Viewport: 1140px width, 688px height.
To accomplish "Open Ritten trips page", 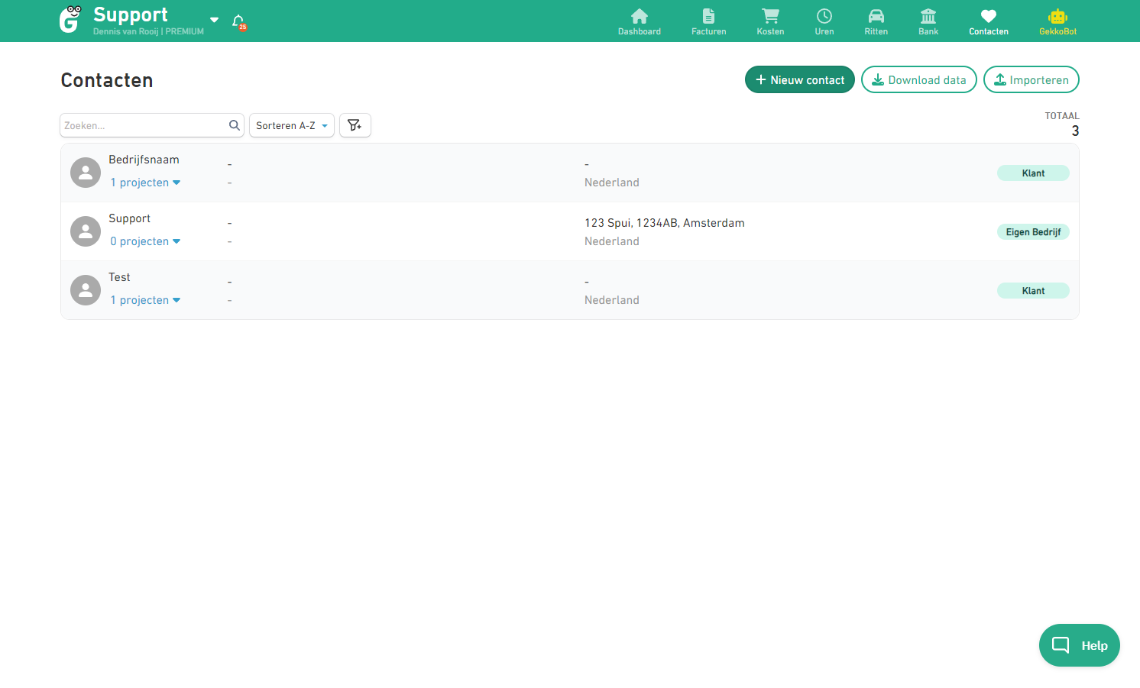I will pyautogui.click(x=876, y=21).
